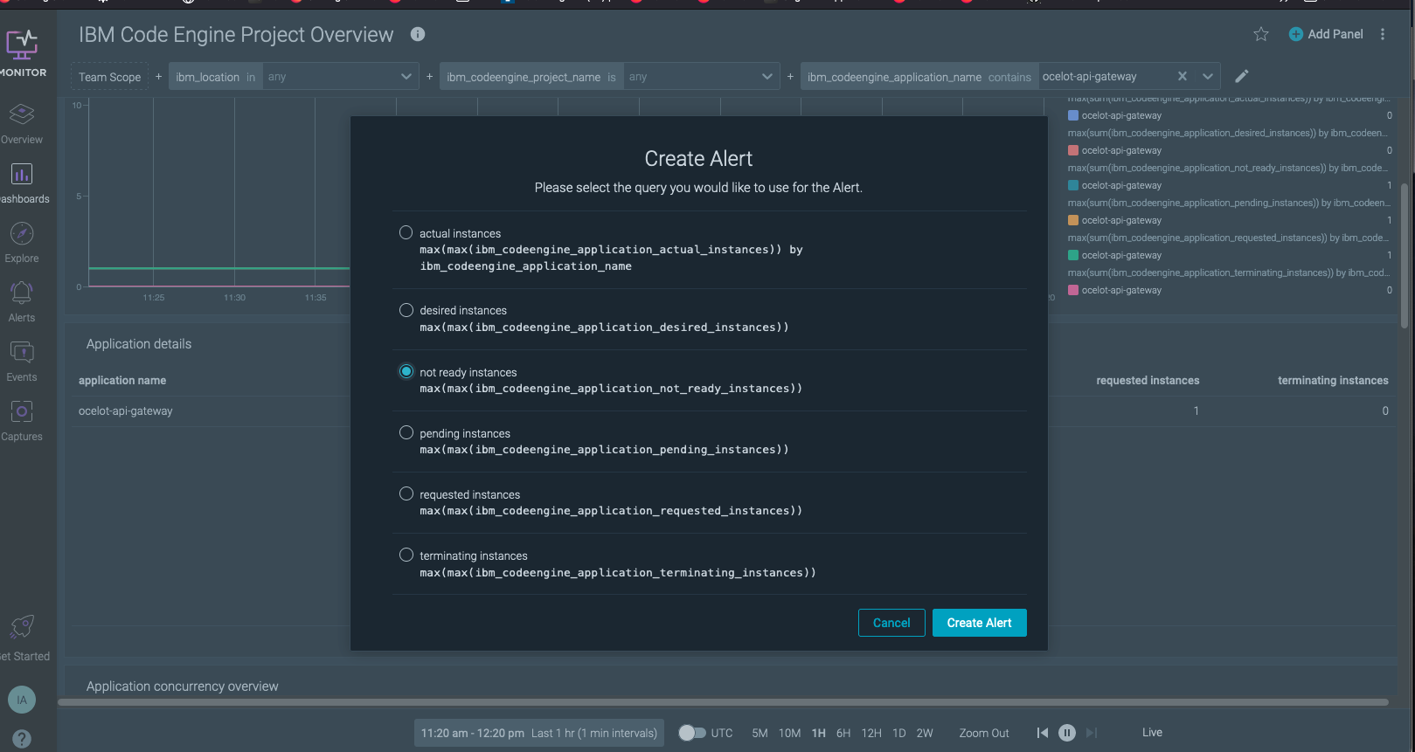Edit scope with the pencil icon

pos(1242,76)
